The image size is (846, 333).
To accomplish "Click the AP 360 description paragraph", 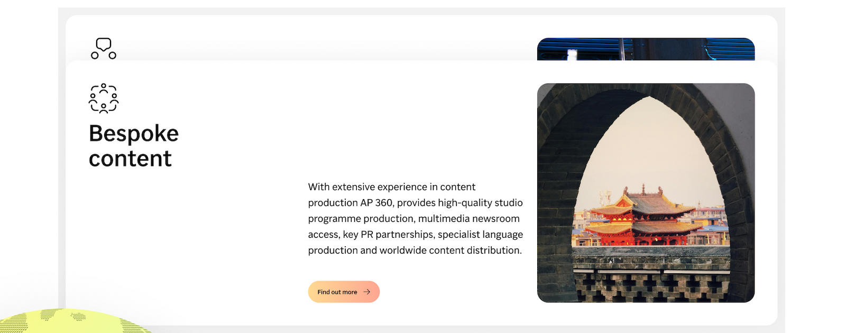I will tap(415, 218).
